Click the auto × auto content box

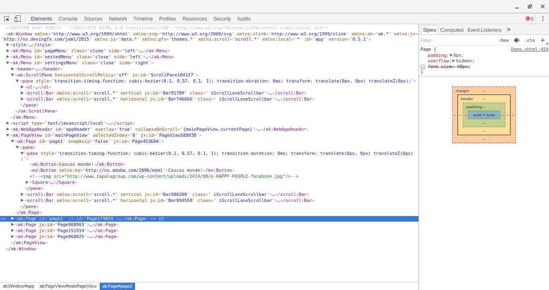pos(484,115)
